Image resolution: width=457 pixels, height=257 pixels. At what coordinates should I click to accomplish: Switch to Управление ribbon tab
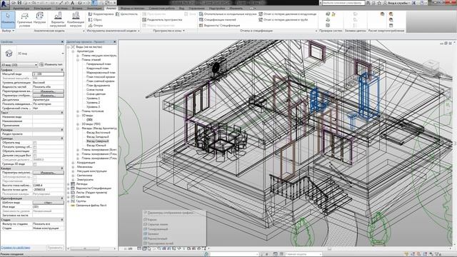(x=196, y=8)
